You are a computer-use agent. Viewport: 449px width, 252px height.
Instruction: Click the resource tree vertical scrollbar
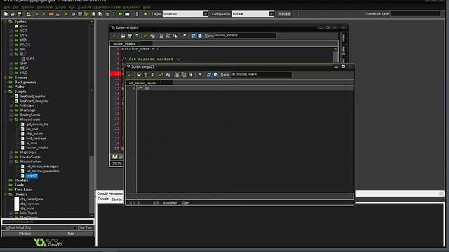pos(92,118)
